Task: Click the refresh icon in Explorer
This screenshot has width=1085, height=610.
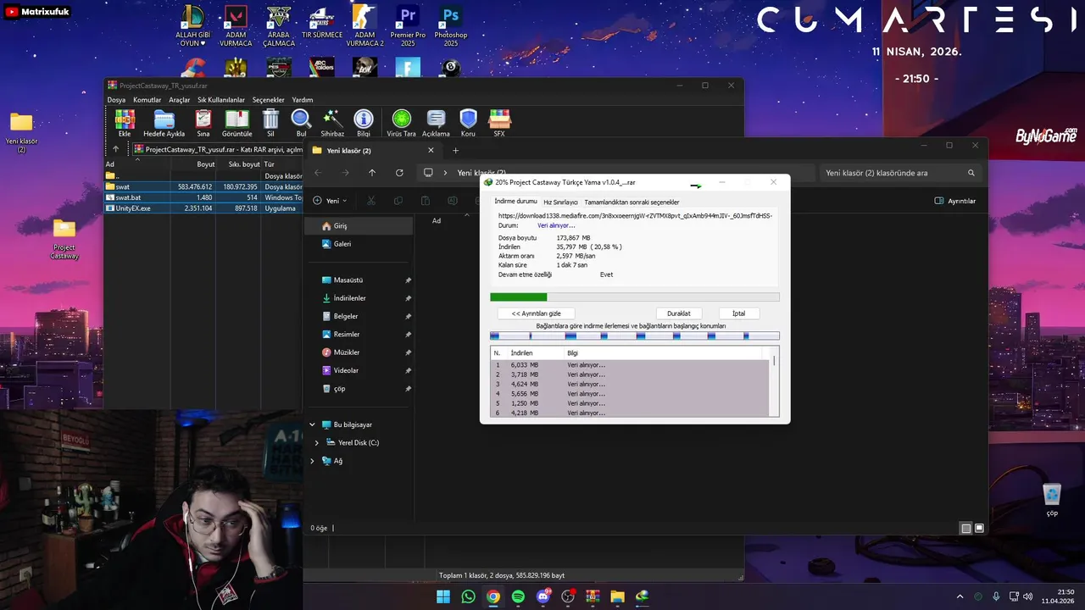Action: pyautogui.click(x=399, y=173)
